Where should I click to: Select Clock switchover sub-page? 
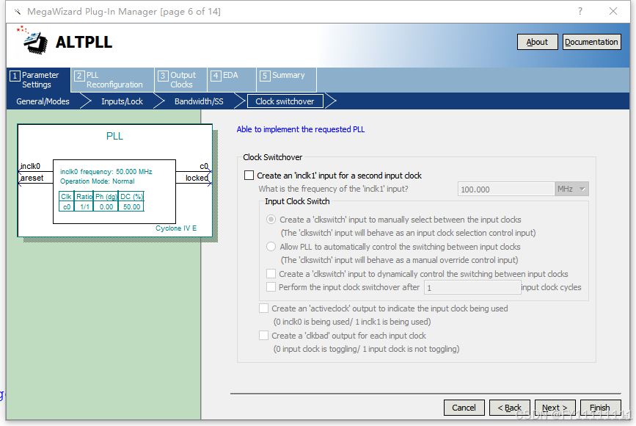point(285,101)
